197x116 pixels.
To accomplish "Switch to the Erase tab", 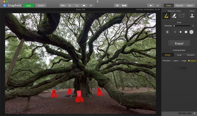I will click(169, 5).
